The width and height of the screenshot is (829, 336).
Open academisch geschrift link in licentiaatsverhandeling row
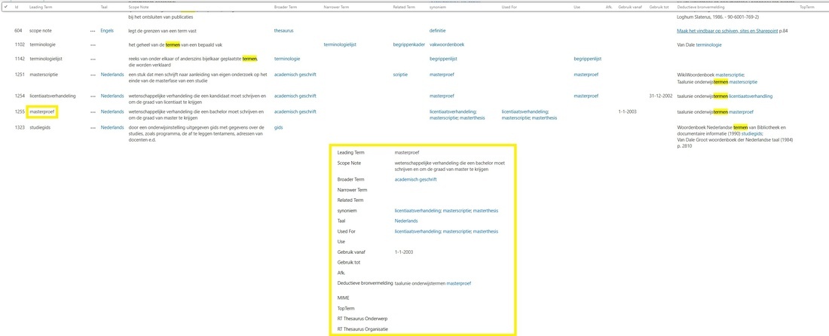point(295,96)
